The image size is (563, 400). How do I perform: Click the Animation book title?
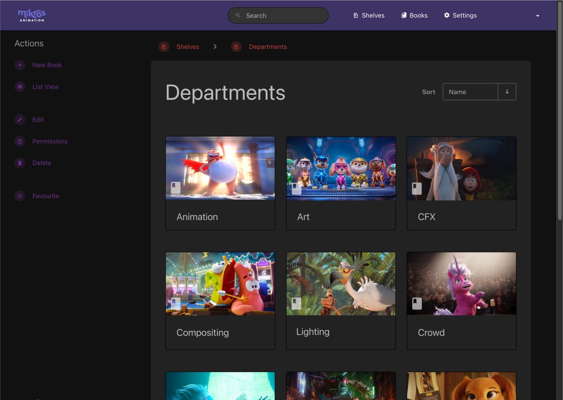[x=197, y=217]
